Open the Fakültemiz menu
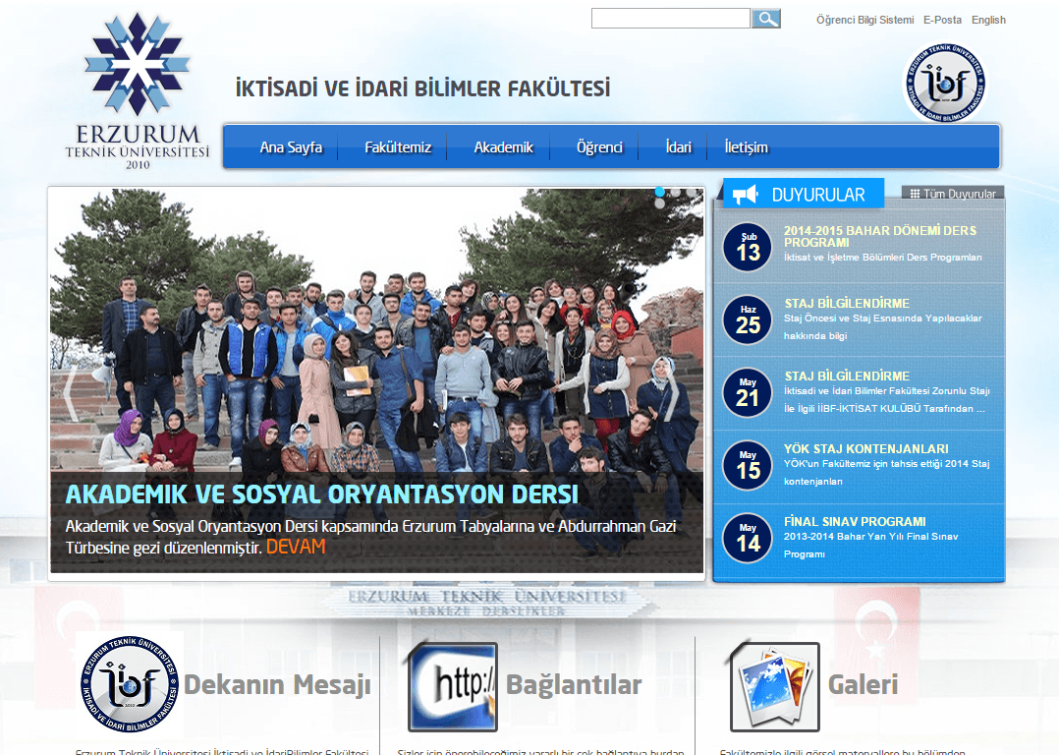 [x=398, y=147]
